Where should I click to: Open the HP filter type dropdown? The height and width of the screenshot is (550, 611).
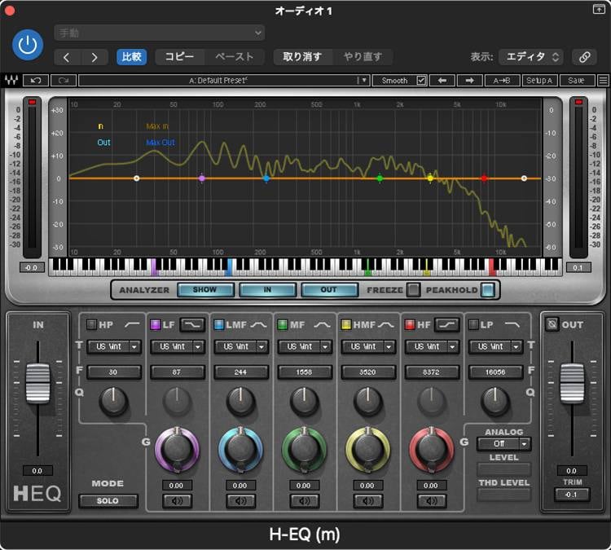113,346
